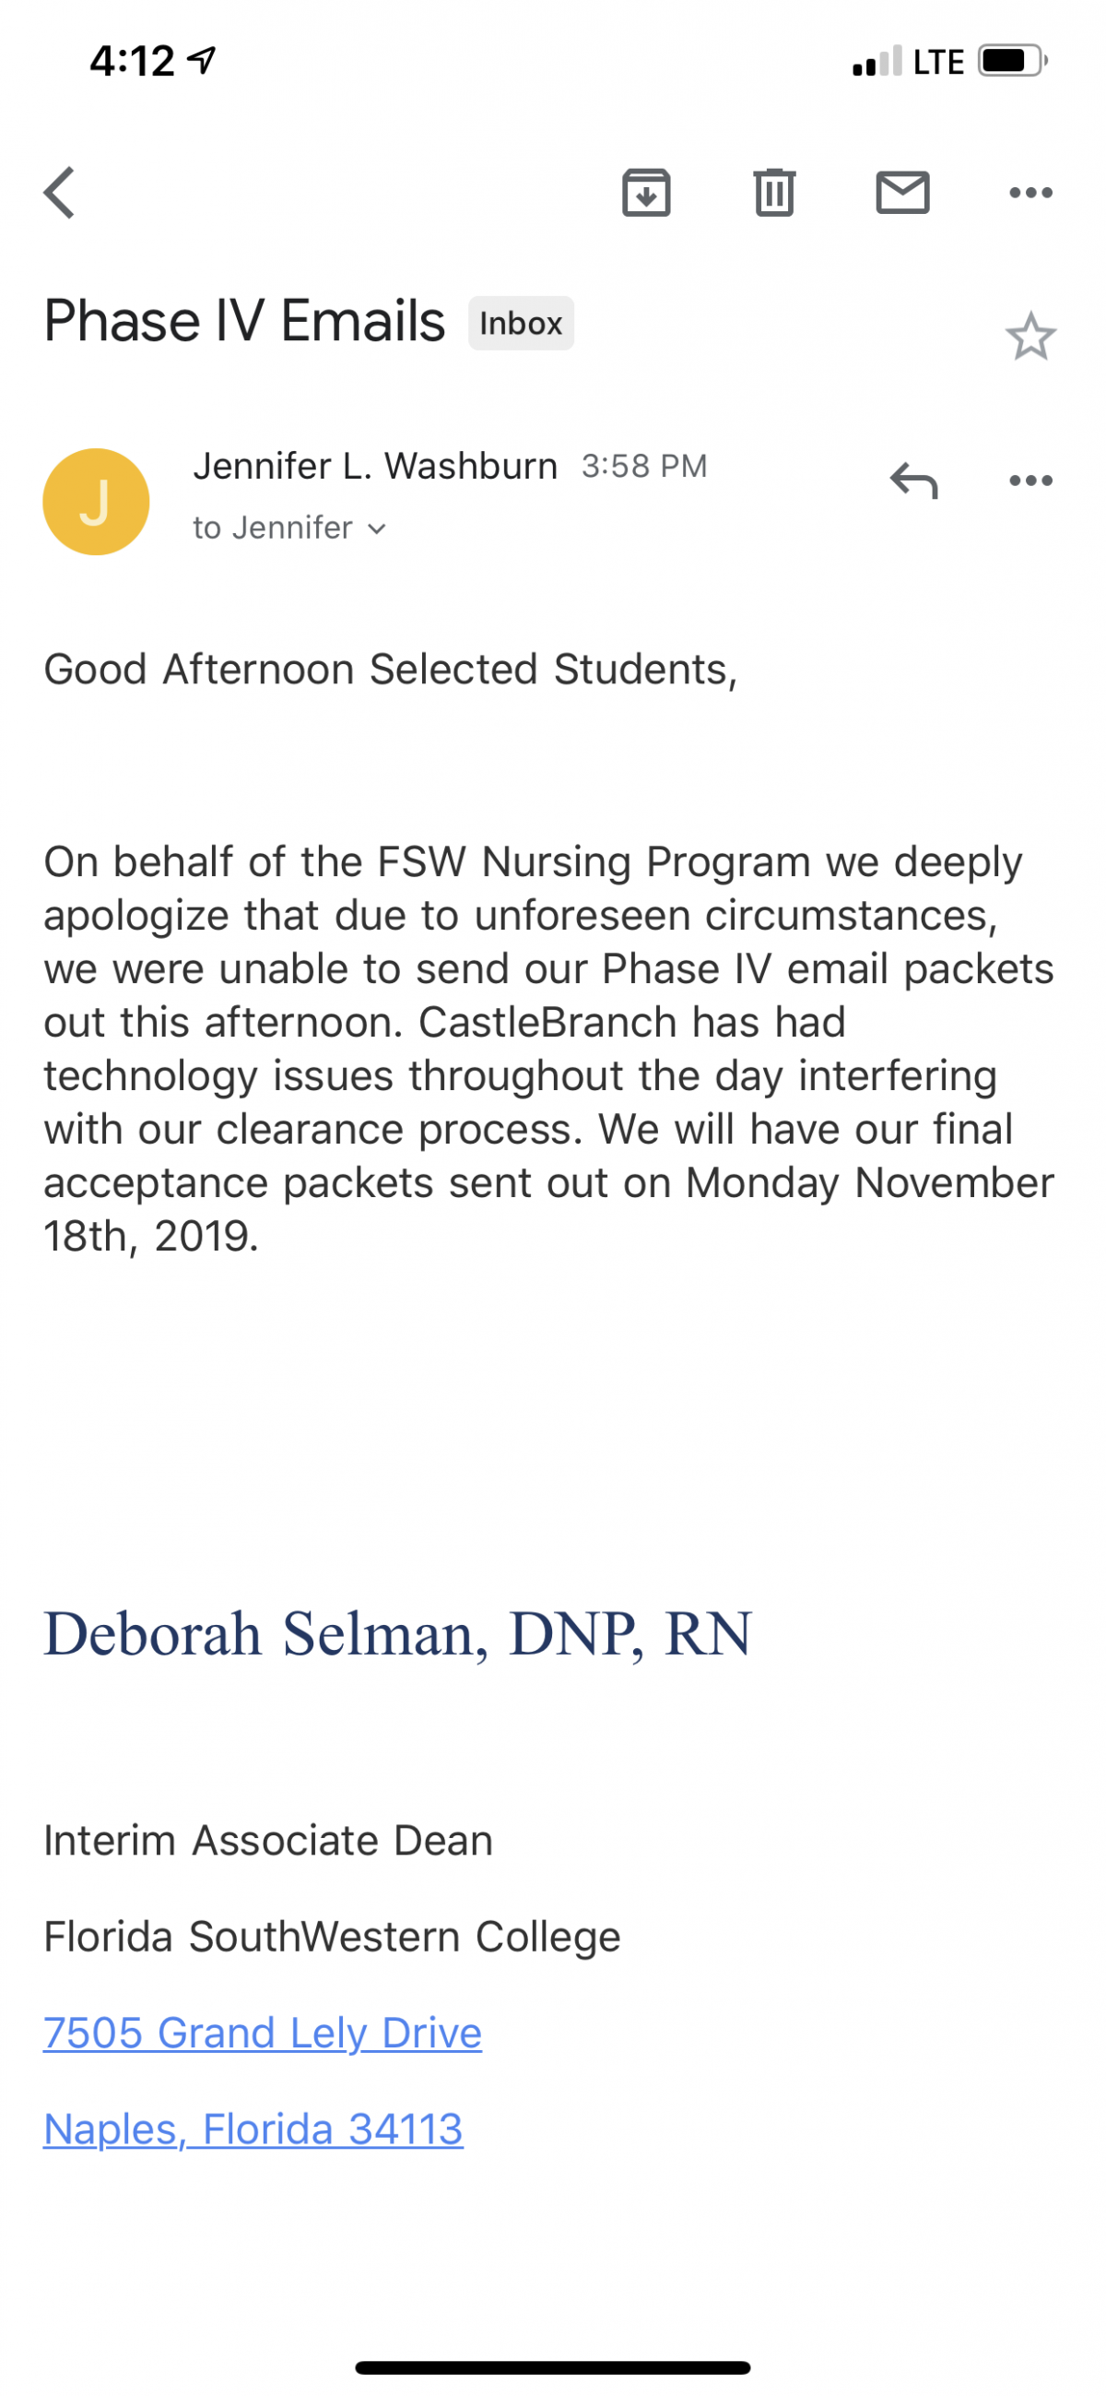Tap sender name Jennifer L. Washburn

(x=374, y=466)
